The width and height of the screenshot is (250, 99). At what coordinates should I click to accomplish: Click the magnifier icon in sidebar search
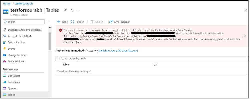point(6,22)
